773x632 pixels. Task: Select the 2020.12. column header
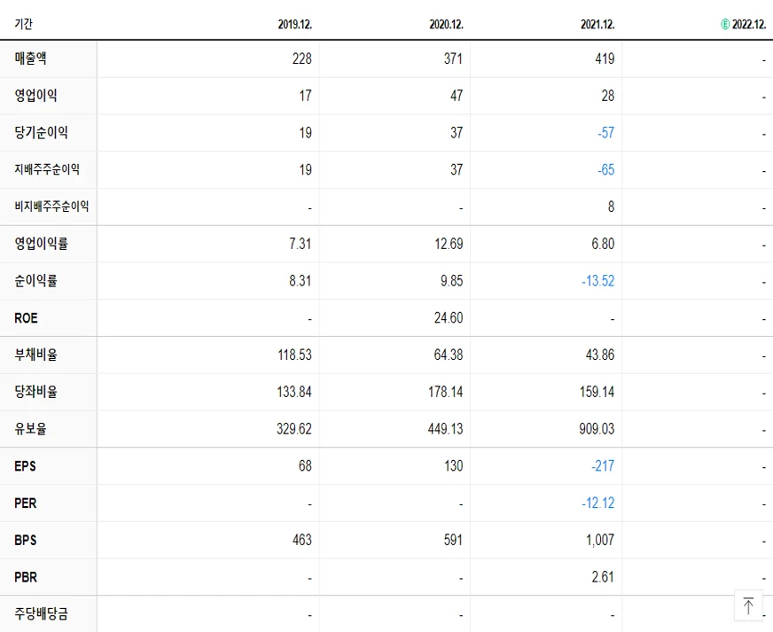(446, 24)
